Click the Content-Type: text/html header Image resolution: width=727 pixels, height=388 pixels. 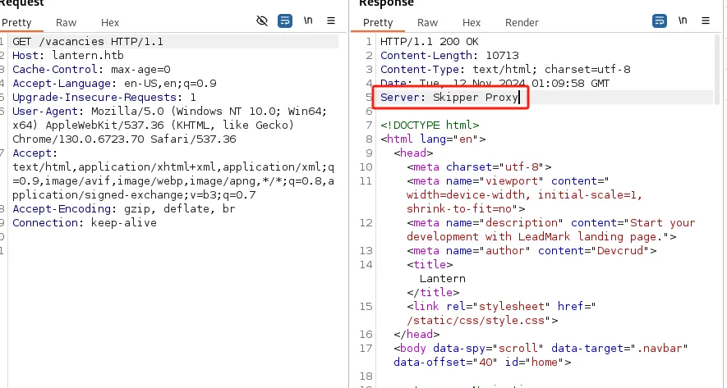(505, 70)
